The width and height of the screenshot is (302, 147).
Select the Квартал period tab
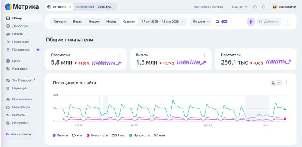pyautogui.click(x=129, y=22)
